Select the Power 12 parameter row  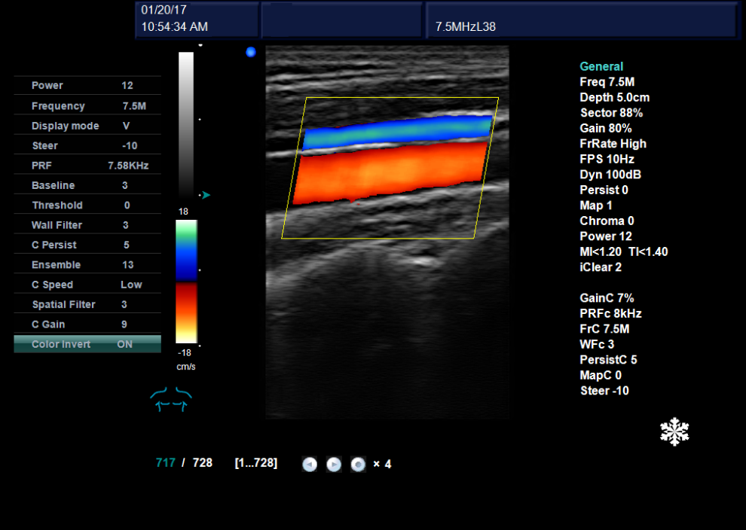coord(87,86)
